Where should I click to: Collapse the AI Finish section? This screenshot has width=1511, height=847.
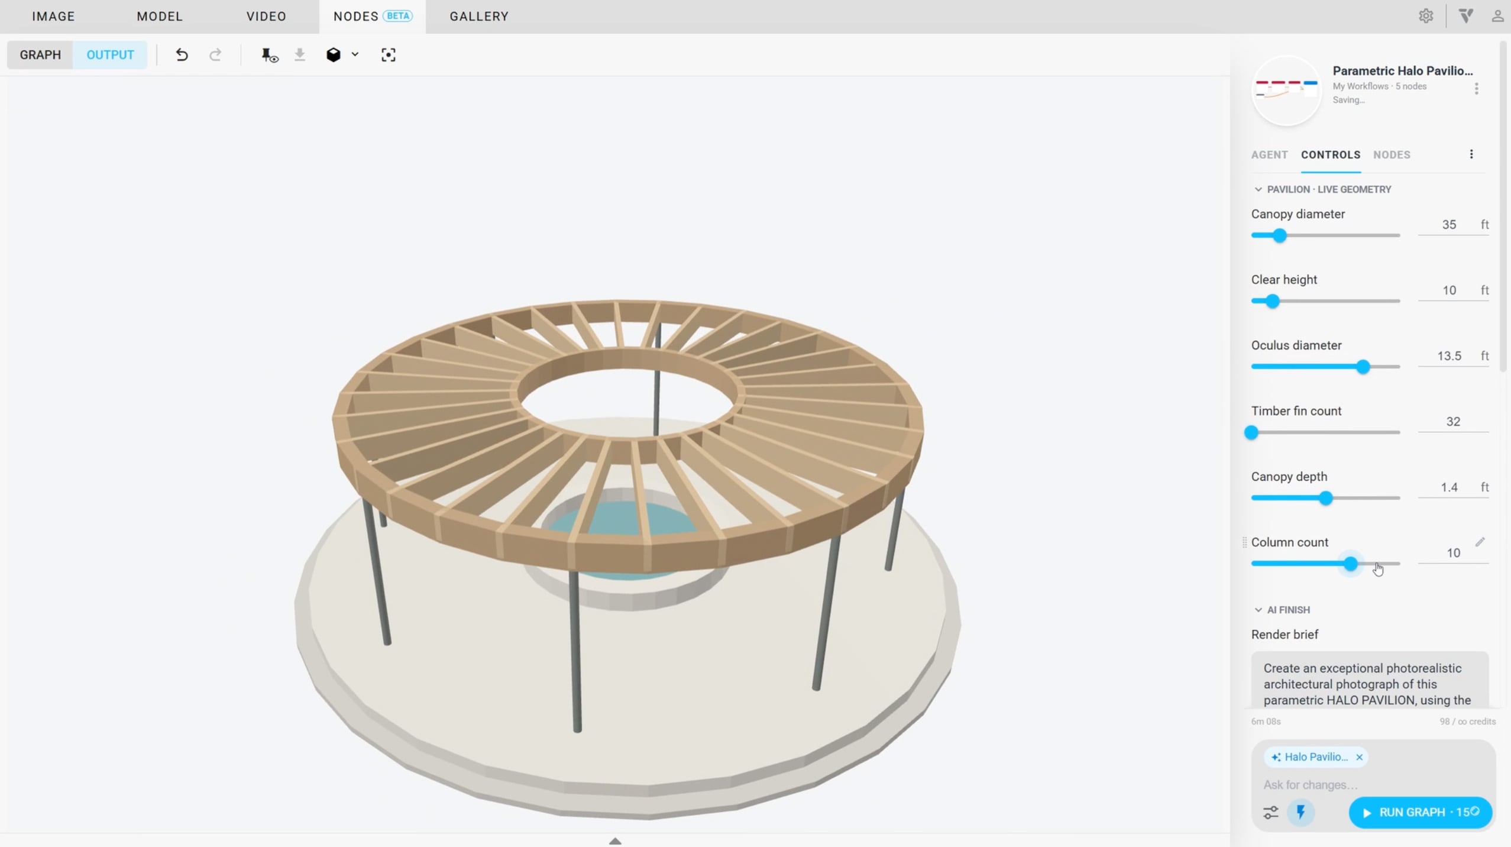[1258, 610]
